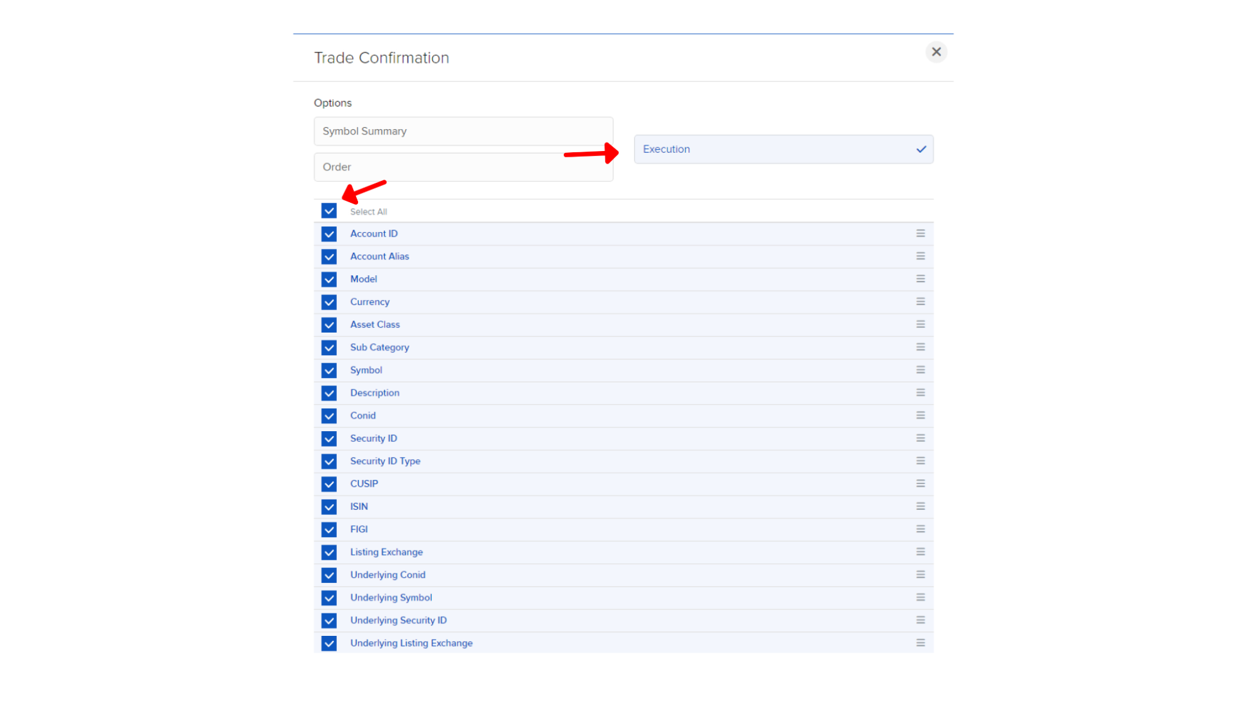Click the reorder handle beside Symbol
1247x702 pixels.
click(920, 370)
